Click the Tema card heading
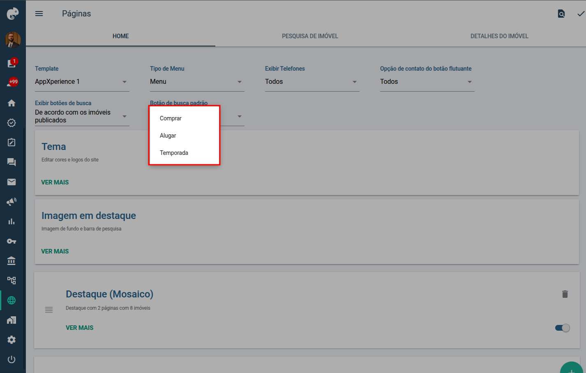The height and width of the screenshot is (373, 586). pyautogui.click(x=54, y=147)
